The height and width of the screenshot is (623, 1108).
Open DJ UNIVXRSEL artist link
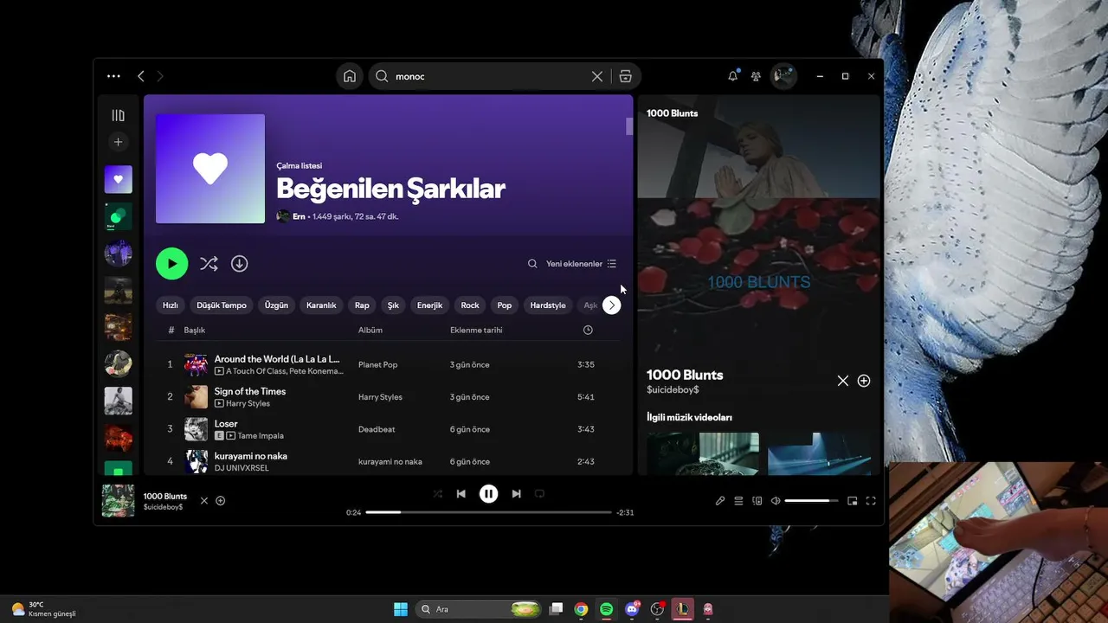(242, 468)
